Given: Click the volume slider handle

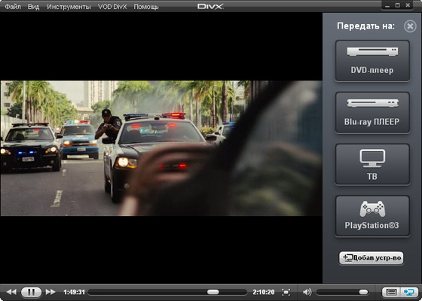Looking at the screenshot, I should coord(363,292).
